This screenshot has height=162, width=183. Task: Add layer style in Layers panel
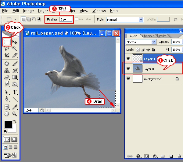point(138,156)
